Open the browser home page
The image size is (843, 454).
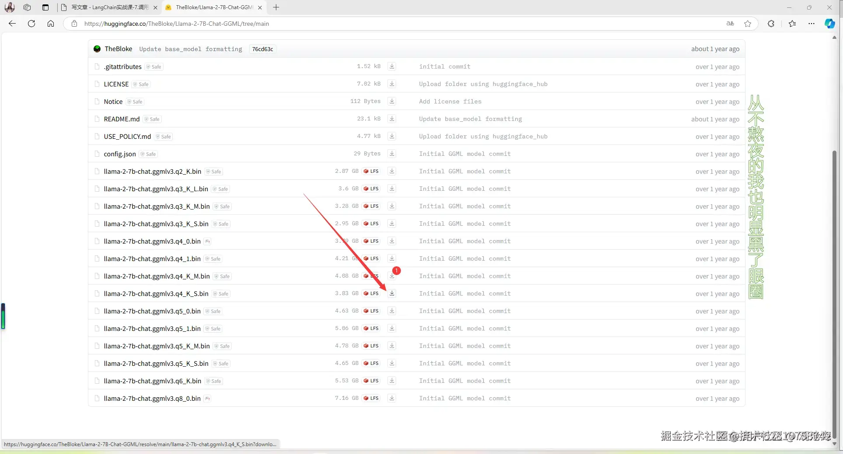[x=51, y=24]
